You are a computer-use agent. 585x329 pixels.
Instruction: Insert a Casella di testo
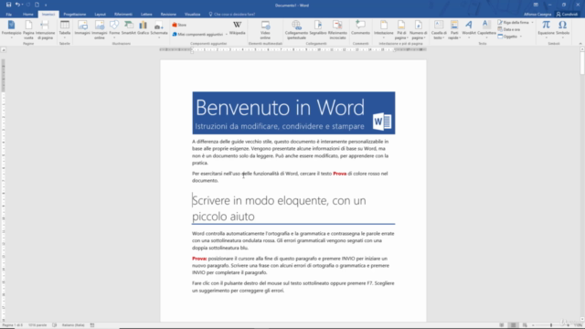(x=439, y=30)
